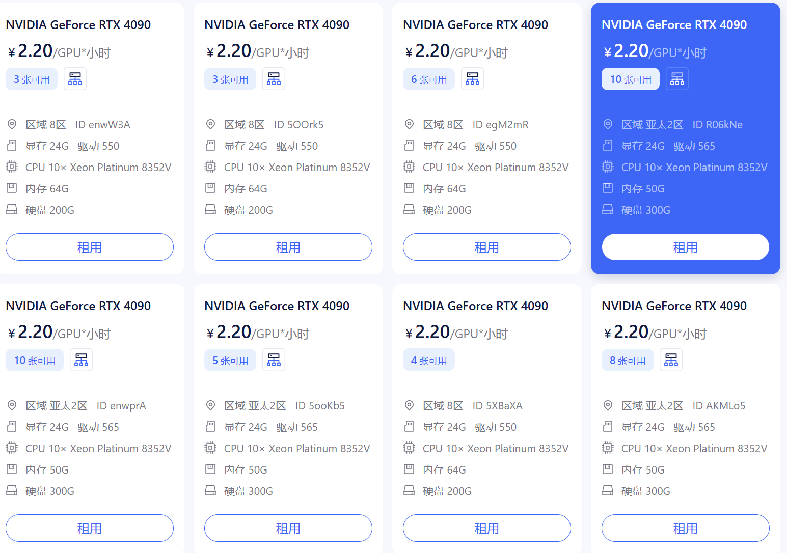This screenshot has height=553, width=787.
Task: Click CPU chip icon on AKMLo5 card
Action: pos(608,448)
